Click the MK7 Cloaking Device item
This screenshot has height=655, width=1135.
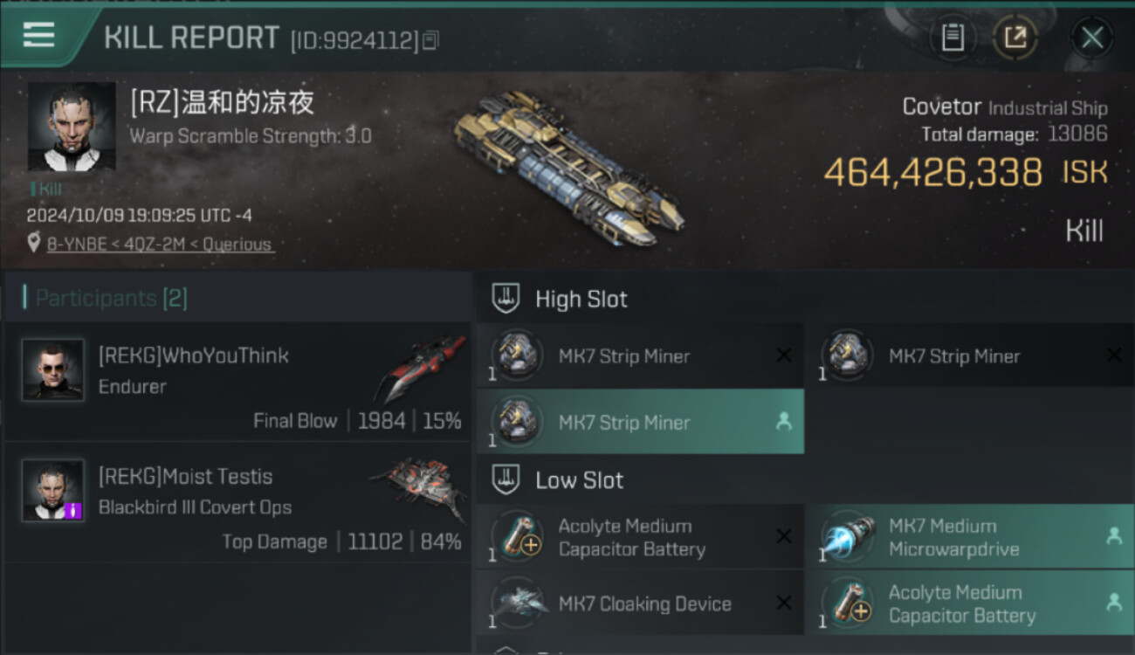click(x=640, y=603)
